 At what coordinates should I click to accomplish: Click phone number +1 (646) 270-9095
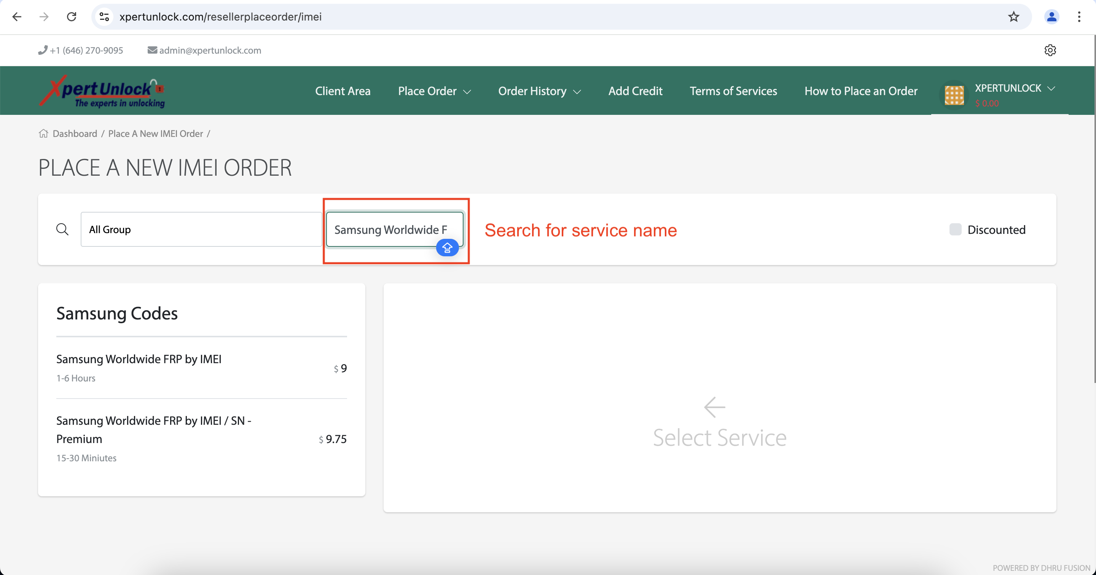coord(86,50)
